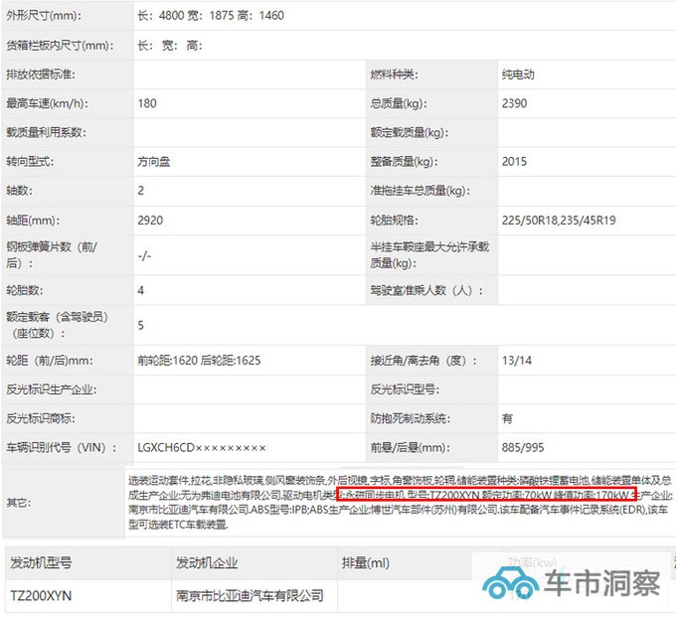Click the 外形尺寸(mm) label
676x617 pixels.
click(x=44, y=16)
